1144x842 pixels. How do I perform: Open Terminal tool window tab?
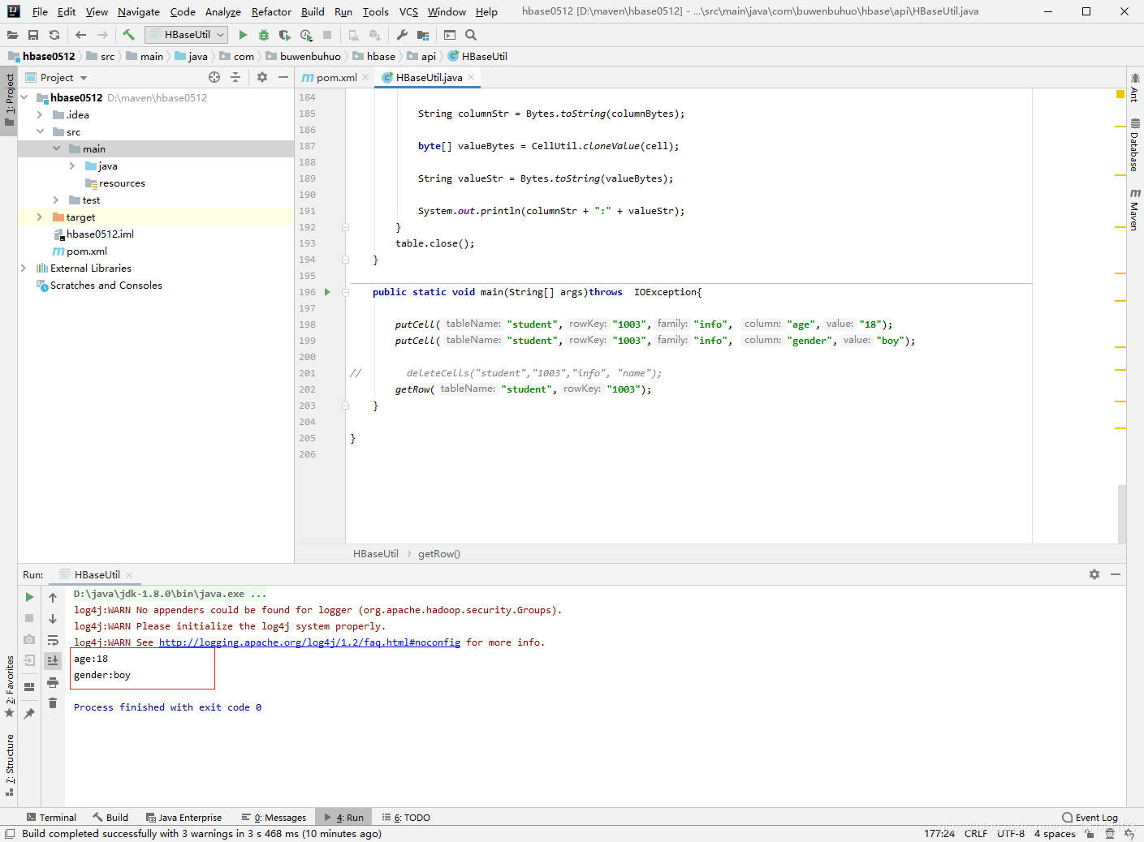click(x=51, y=818)
